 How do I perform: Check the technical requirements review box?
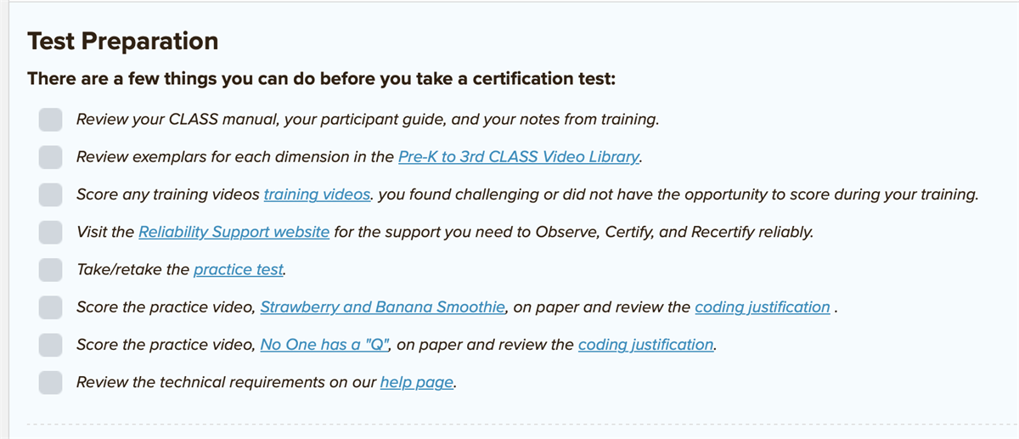tap(51, 382)
